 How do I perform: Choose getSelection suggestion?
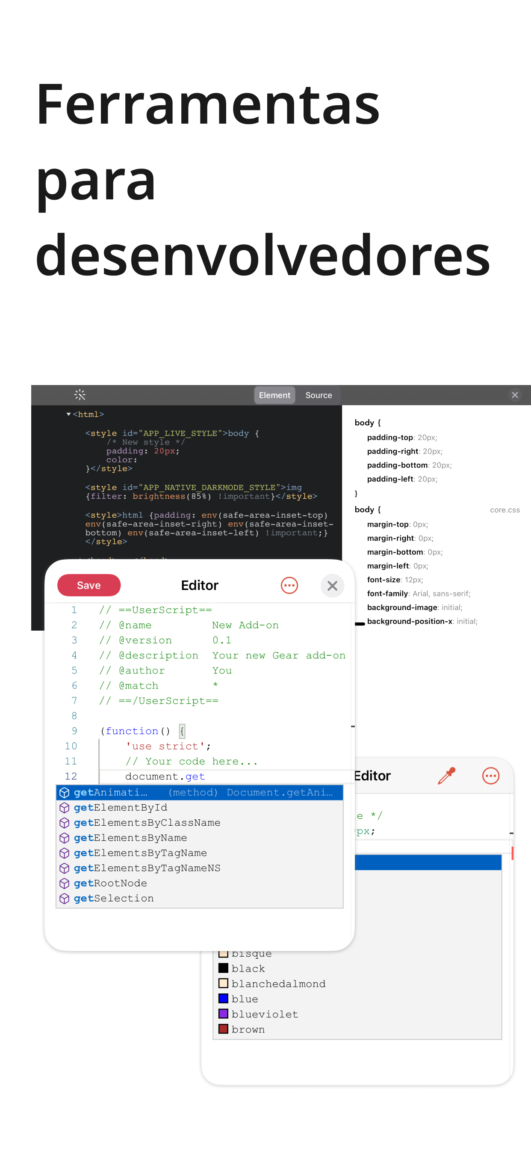click(x=200, y=899)
